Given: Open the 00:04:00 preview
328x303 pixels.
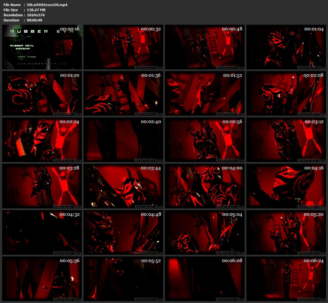Looking at the screenshot, I should 205,186.
